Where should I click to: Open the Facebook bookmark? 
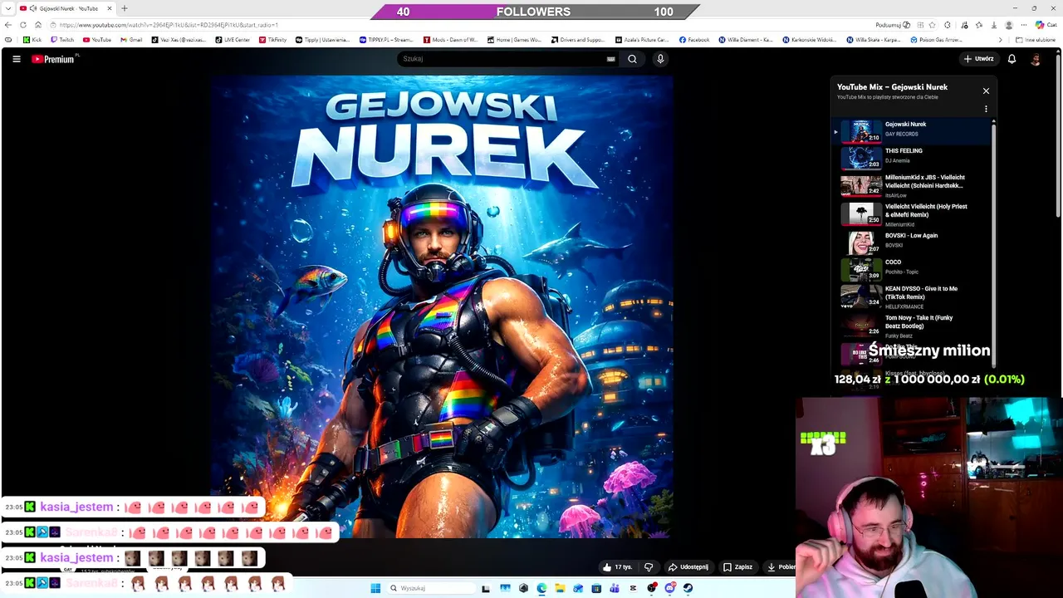pos(694,40)
